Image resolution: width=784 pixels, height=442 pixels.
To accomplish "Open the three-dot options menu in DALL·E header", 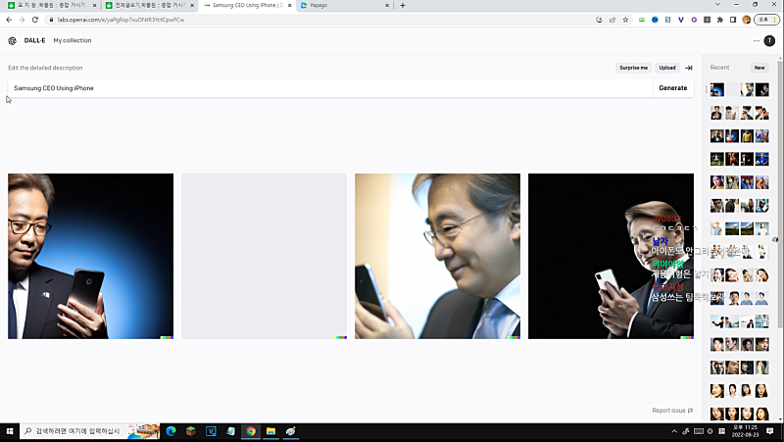I will point(756,40).
